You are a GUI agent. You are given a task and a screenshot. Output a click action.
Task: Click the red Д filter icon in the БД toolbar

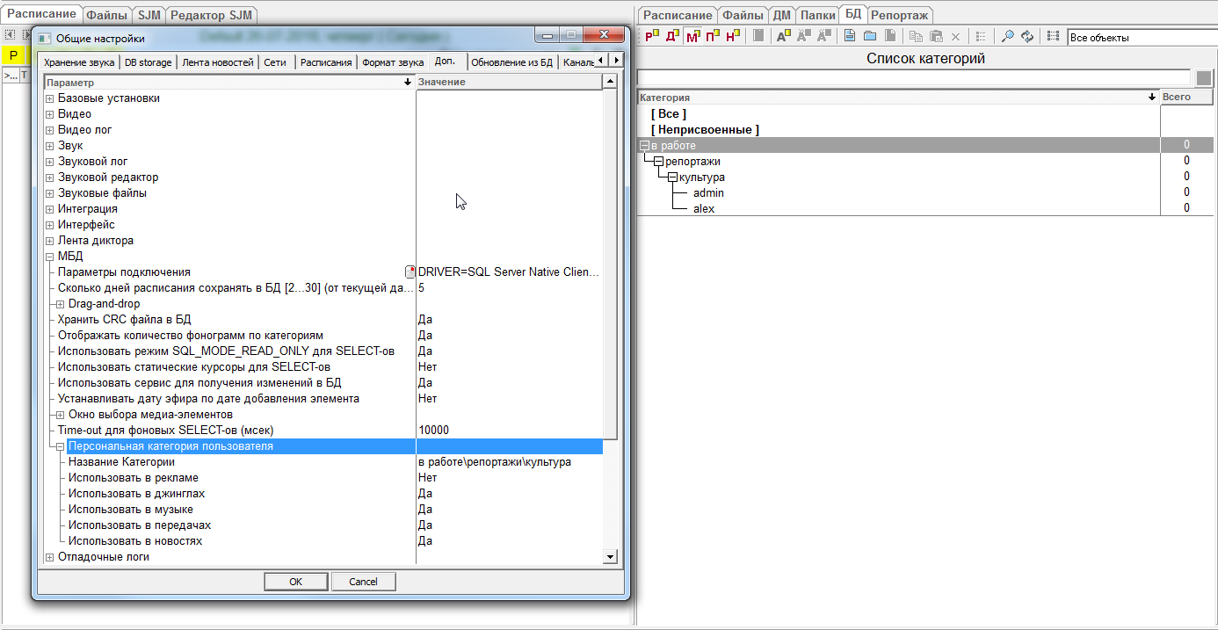click(672, 36)
